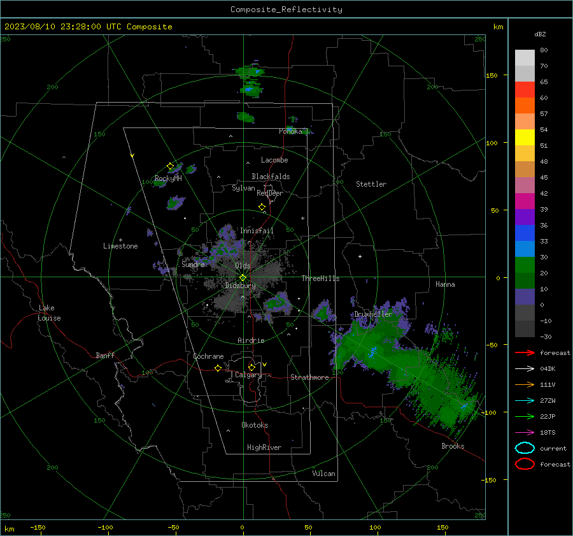This screenshot has width=573, height=536.
Task: Click the cyan current ellipse legend icon
Action: click(525, 448)
